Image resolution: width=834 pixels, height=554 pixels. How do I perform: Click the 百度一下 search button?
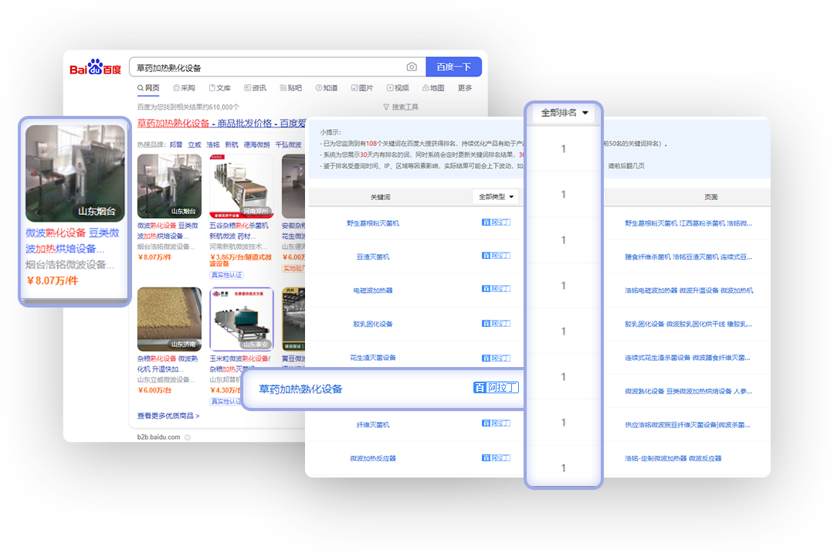454,67
